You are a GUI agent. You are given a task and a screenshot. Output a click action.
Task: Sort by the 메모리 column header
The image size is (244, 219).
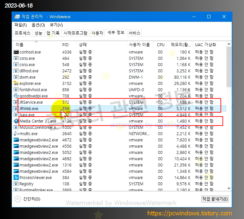180,45
